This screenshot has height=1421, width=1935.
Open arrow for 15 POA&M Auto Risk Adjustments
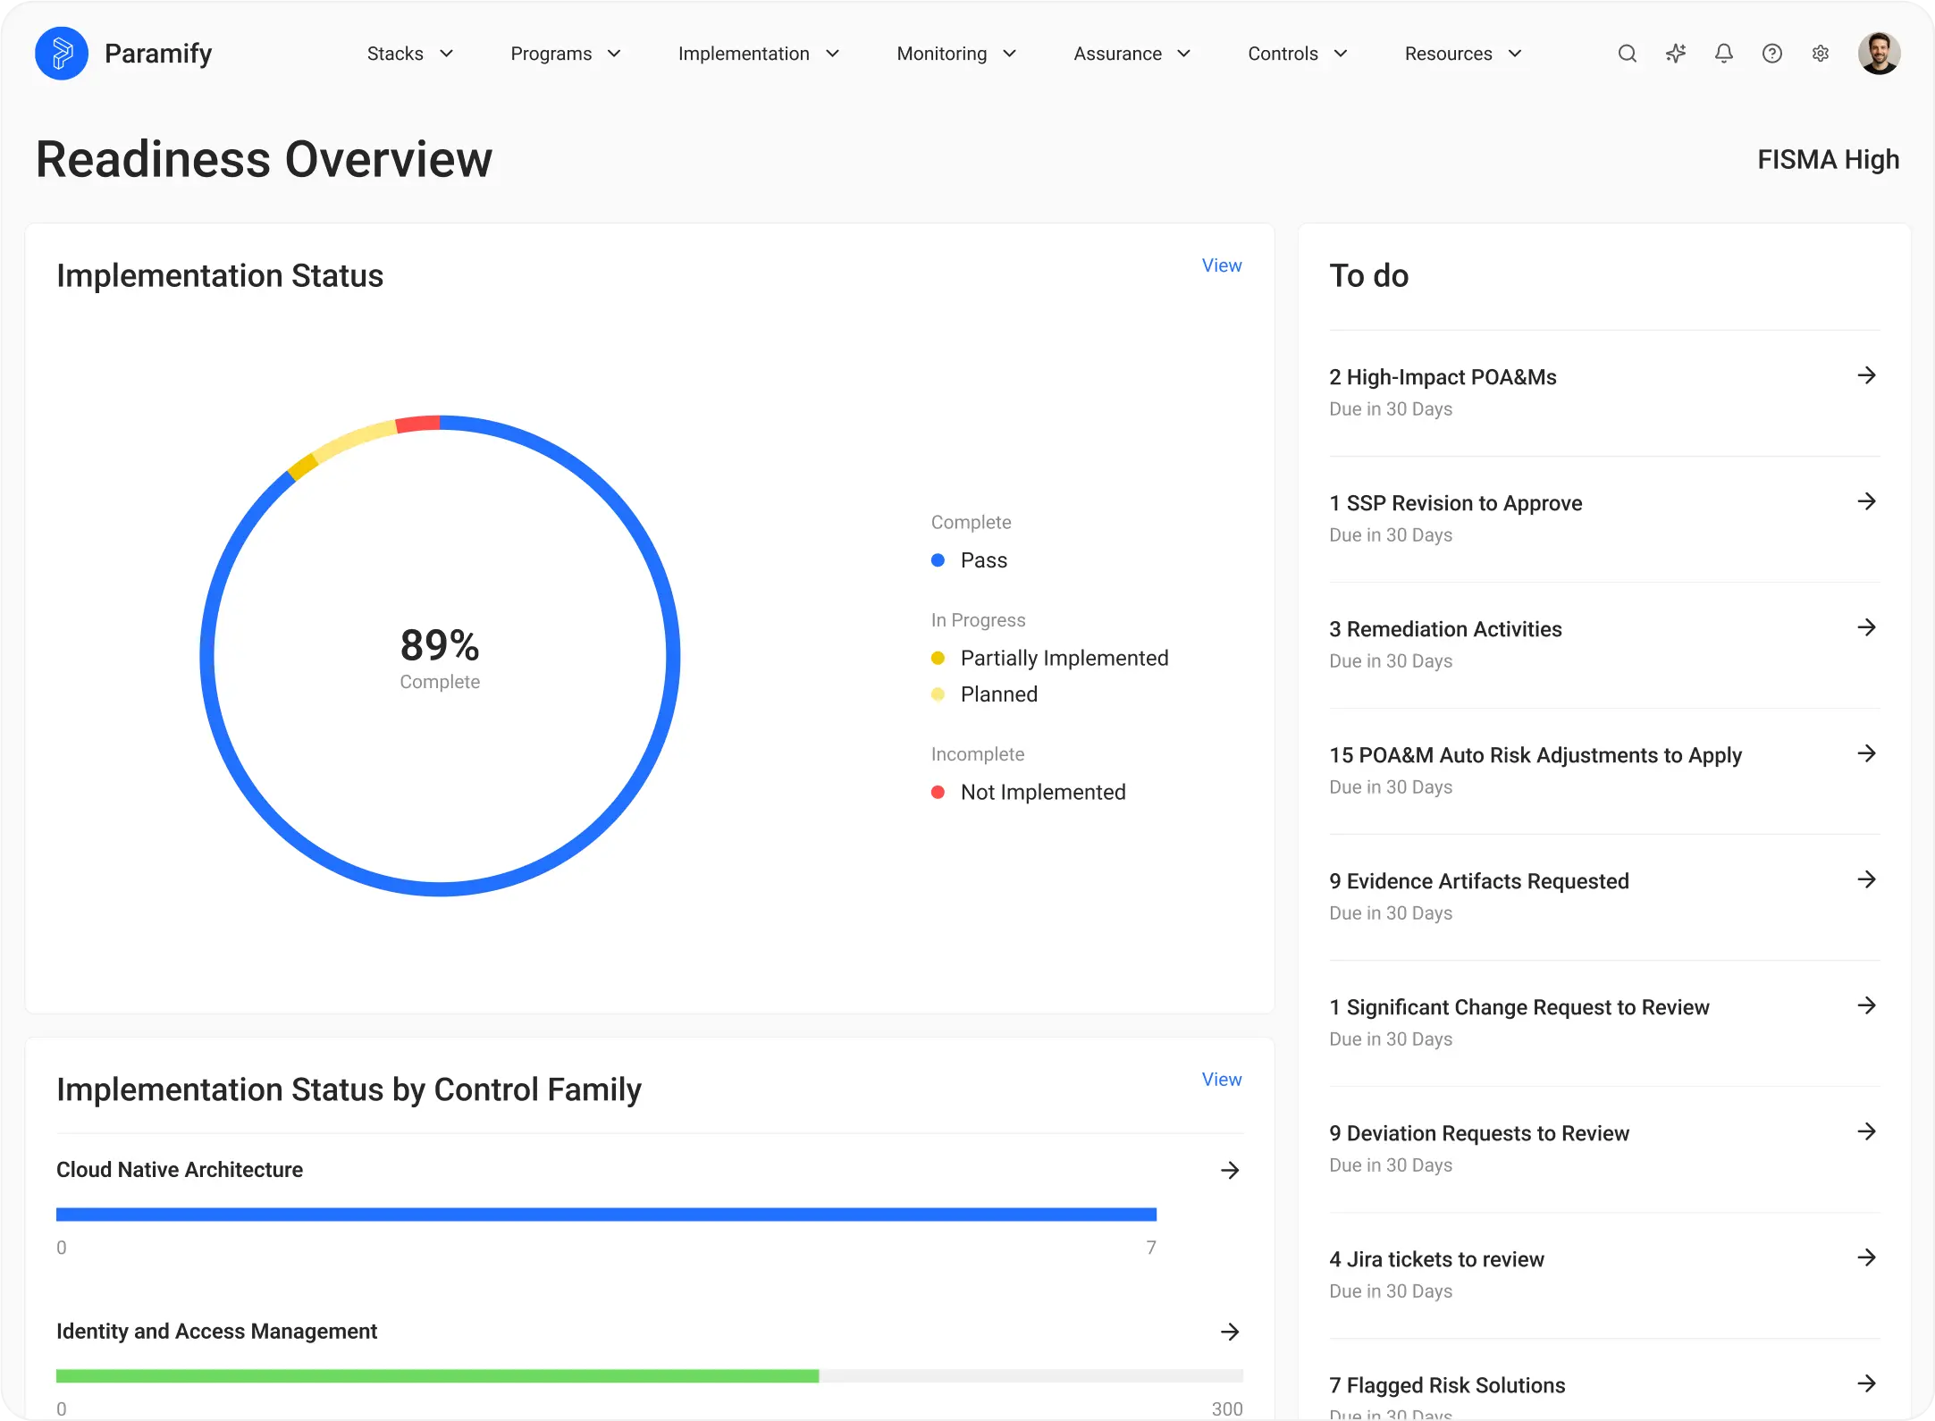click(1866, 753)
